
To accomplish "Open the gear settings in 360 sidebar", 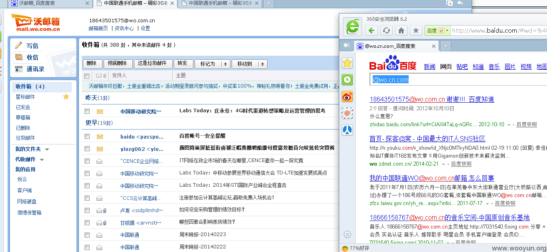I will 347,234.
